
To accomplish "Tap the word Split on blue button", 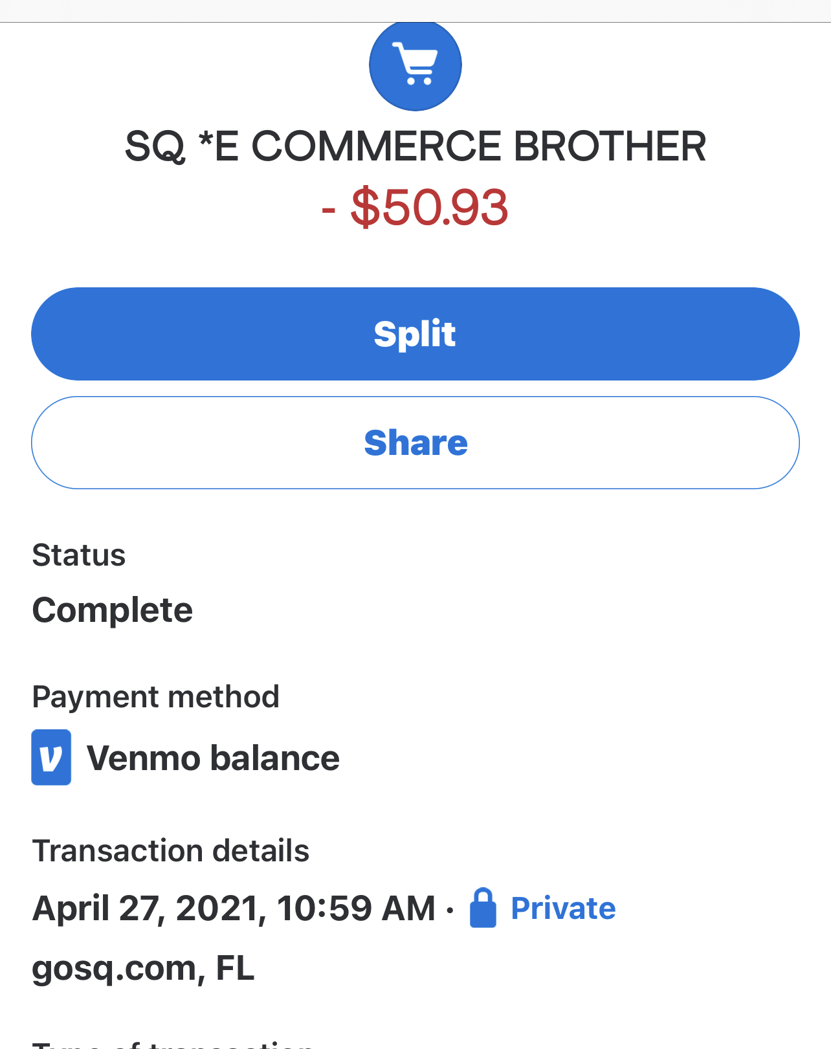I will point(415,334).
